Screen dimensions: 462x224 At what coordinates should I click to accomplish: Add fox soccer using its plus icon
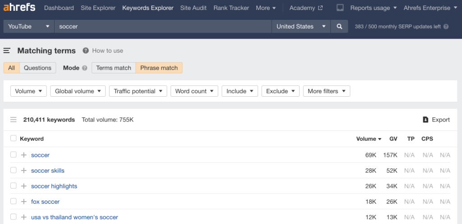pos(24,202)
